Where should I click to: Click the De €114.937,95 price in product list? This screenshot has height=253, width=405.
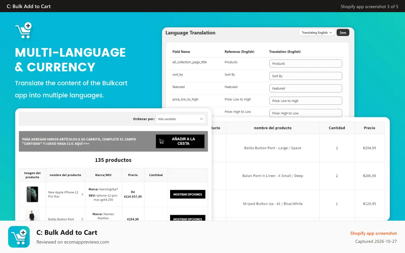click(133, 194)
